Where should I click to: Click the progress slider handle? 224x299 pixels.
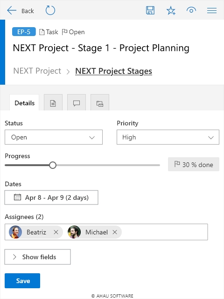click(53, 165)
